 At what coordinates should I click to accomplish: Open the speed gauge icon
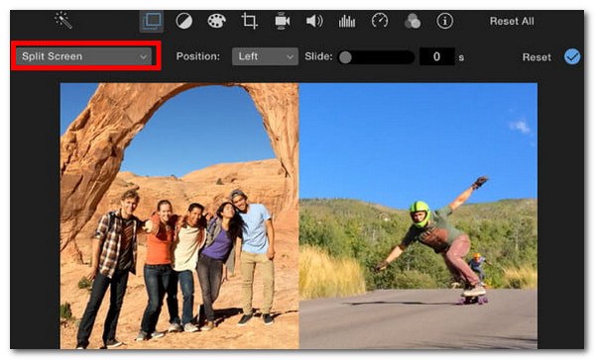380,21
